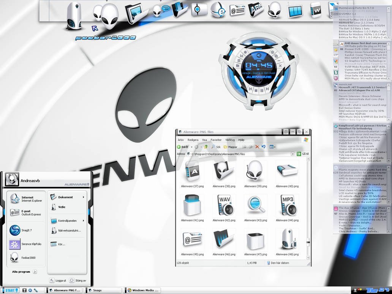Open the email card icon in dock
The image size is (392, 294).
pos(237,10)
